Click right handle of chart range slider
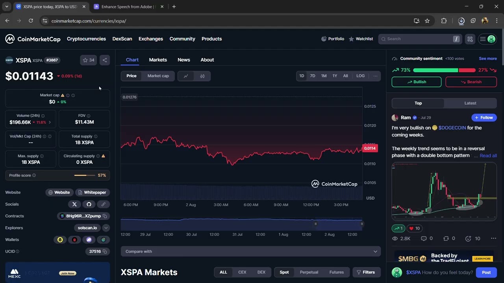 [x=361, y=224]
